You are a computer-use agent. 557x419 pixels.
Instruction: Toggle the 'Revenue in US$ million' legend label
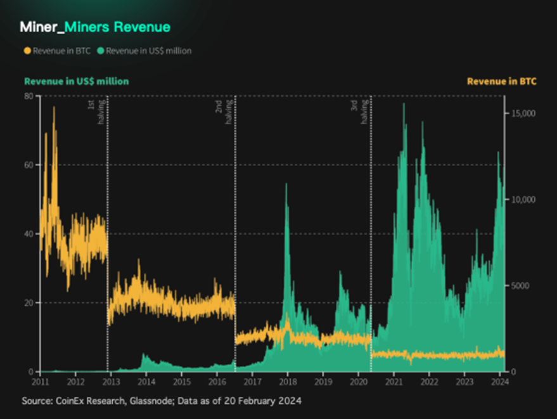pyautogui.click(x=148, y=51)
